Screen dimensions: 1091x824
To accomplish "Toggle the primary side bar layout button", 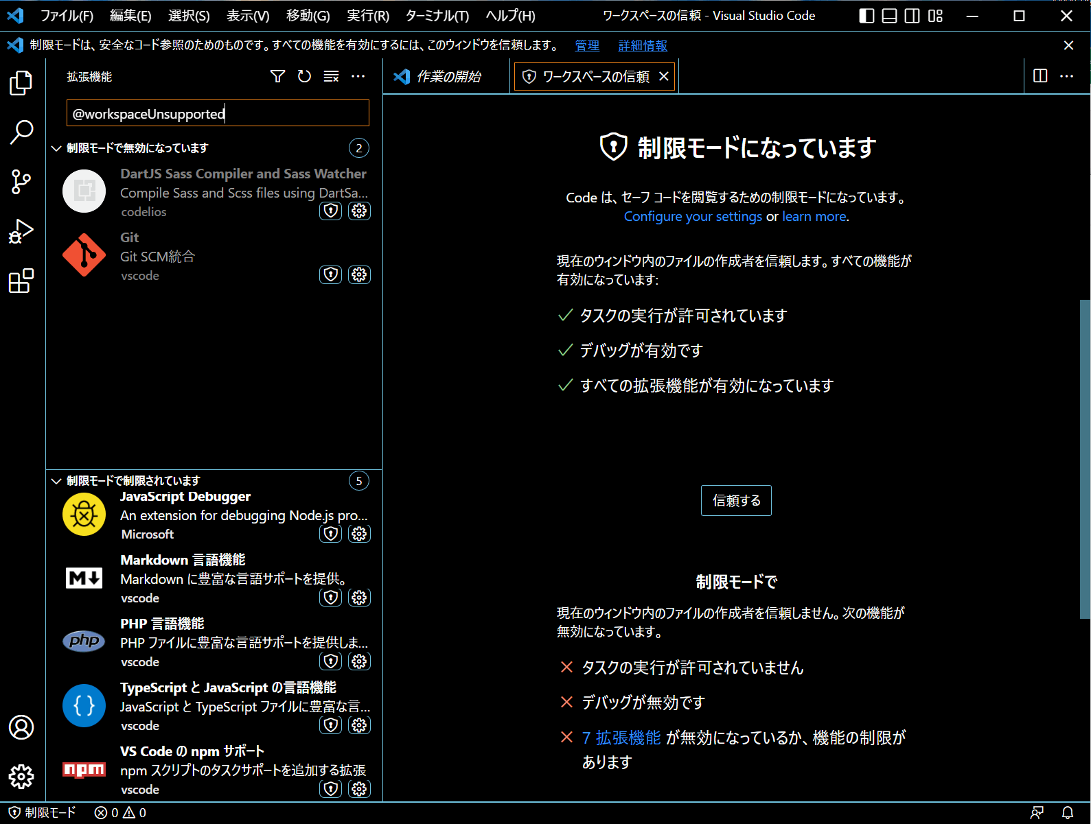I will click(866, 16).
